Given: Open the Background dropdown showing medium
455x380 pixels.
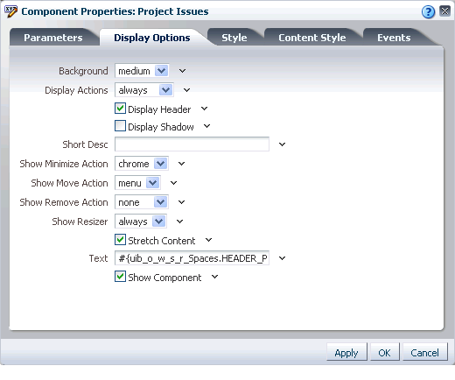Looking at the screenshot, I should click(142, 71).
